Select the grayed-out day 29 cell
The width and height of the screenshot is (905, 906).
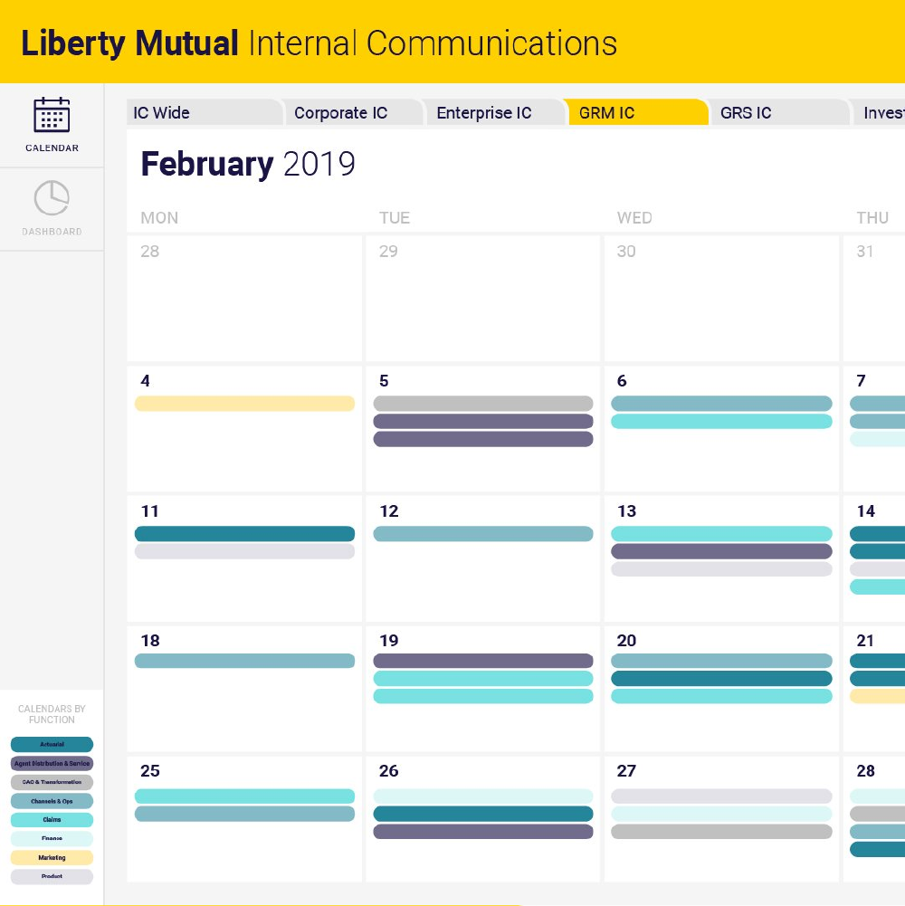(483, 298)
